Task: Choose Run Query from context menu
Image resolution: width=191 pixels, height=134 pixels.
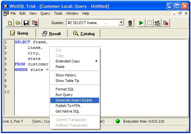Action: [75, 95]
